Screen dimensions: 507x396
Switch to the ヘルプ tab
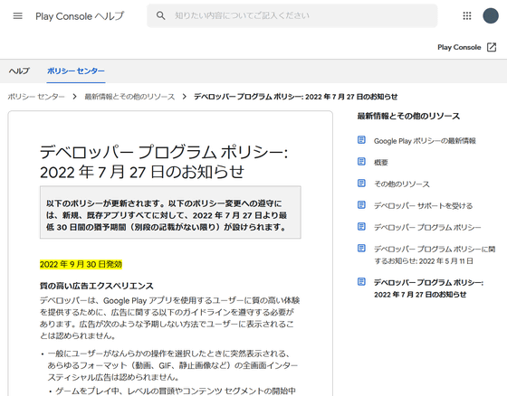pyautogui.click(x=19, y=71)
